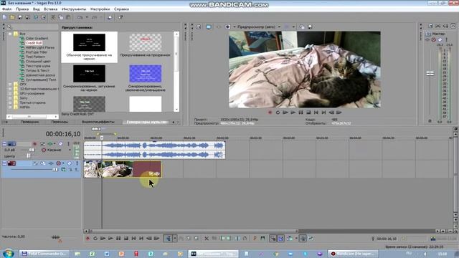Viewport: 459px width, 258px height.
Task: Open the Правка menu
Action: 22,9
